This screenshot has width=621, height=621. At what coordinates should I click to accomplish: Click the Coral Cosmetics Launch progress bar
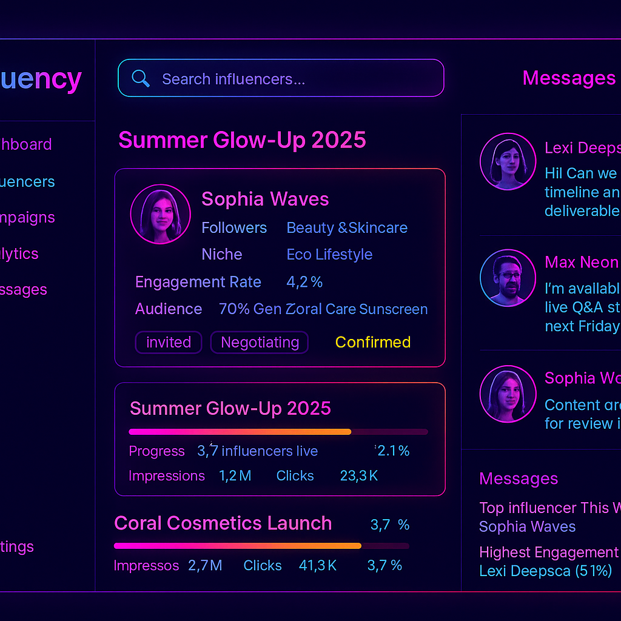click(x=261, y=546)
